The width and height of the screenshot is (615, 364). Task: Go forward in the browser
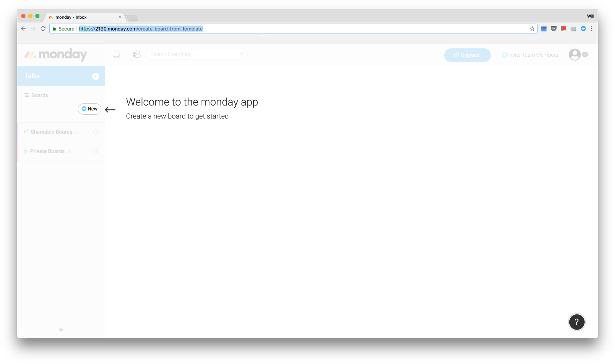click(33, 28)
